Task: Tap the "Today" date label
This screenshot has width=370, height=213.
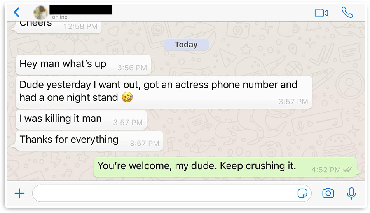Action: coord(186,45)
